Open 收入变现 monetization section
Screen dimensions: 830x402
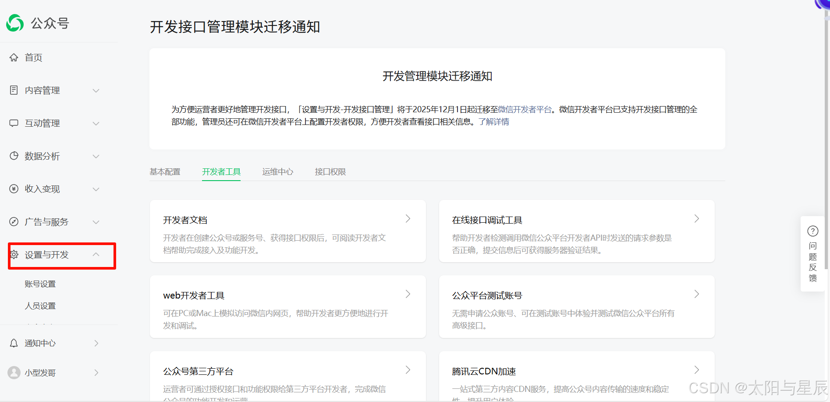click(42, 189)
